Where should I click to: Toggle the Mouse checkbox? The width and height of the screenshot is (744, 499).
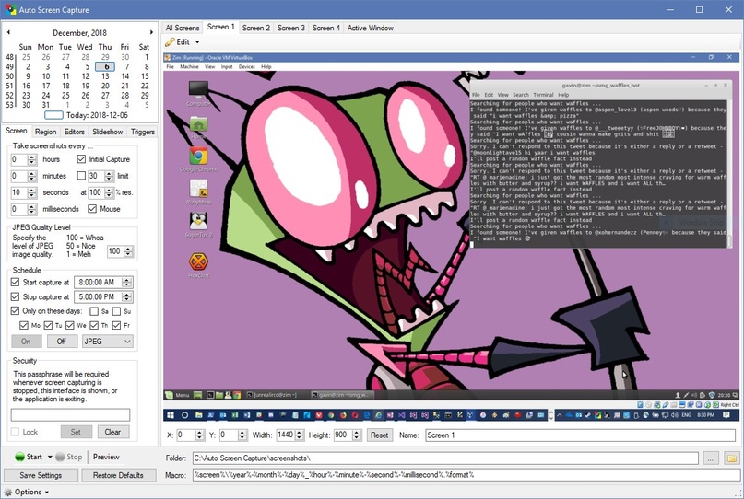92,208
